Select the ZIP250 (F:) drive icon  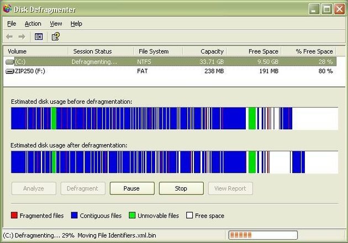[x=10, y=71]
